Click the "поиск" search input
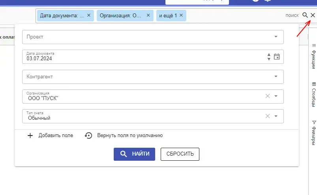Screen dimensions: 317x195 click(x=292, y=15)
